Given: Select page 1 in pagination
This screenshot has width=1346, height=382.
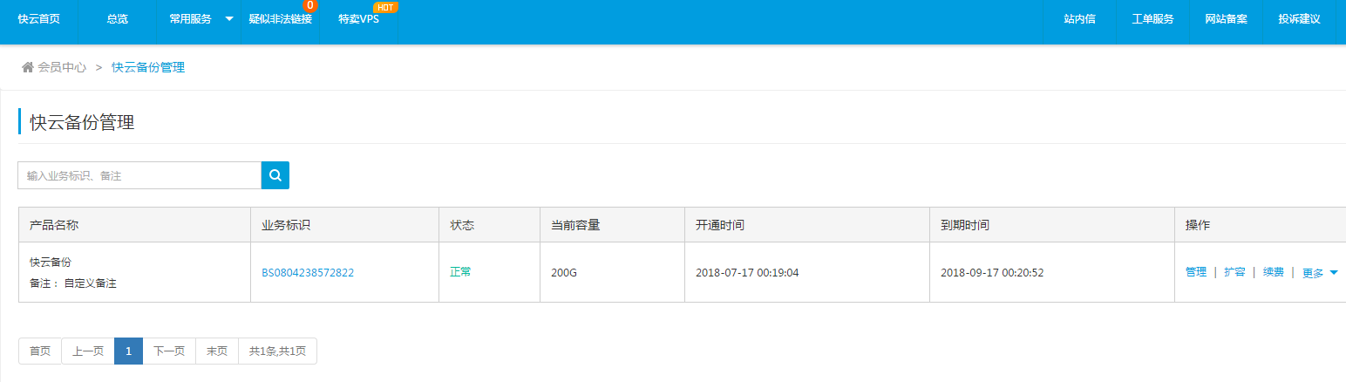Looking at the screenshot, I should pyautogui.click(x=128, y=351).
